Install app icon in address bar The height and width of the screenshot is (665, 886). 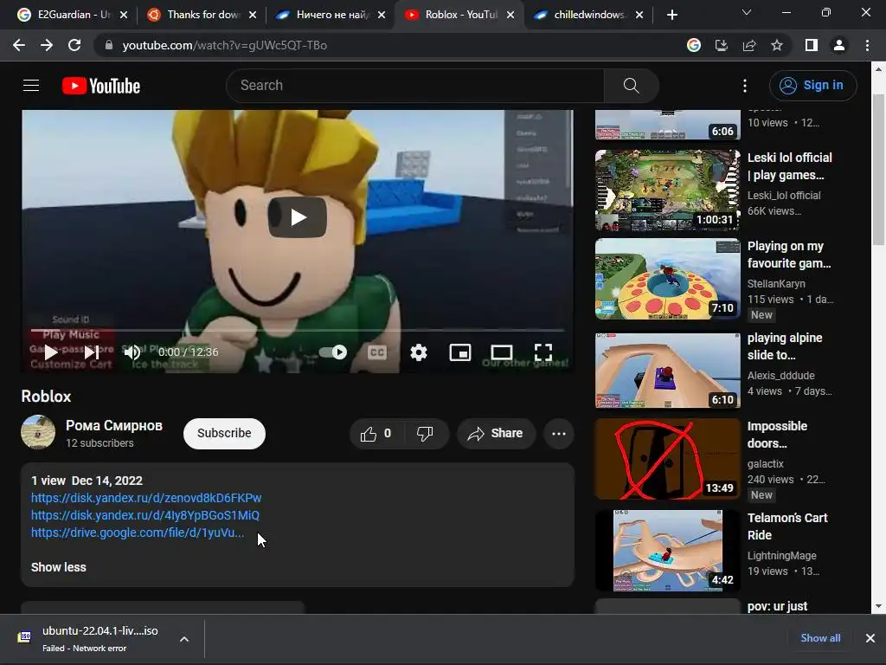[721, 45]
